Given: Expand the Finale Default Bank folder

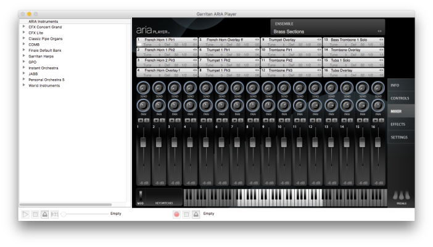Looking at the screenshot, I should point(24,50).
